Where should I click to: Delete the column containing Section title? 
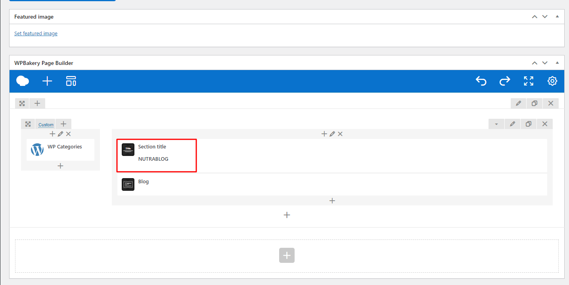(x=340, y=134)
